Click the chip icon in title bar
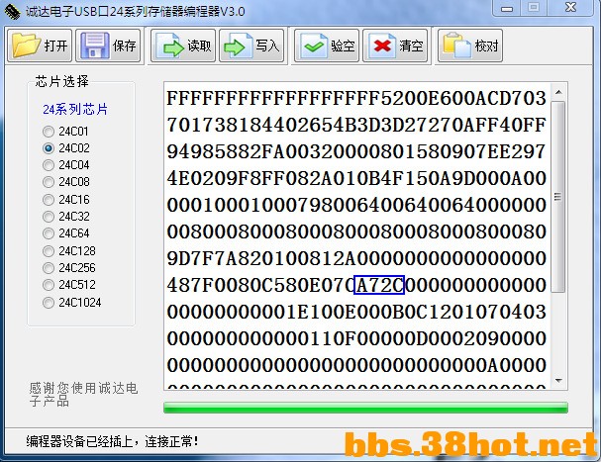 click(12, 11)
